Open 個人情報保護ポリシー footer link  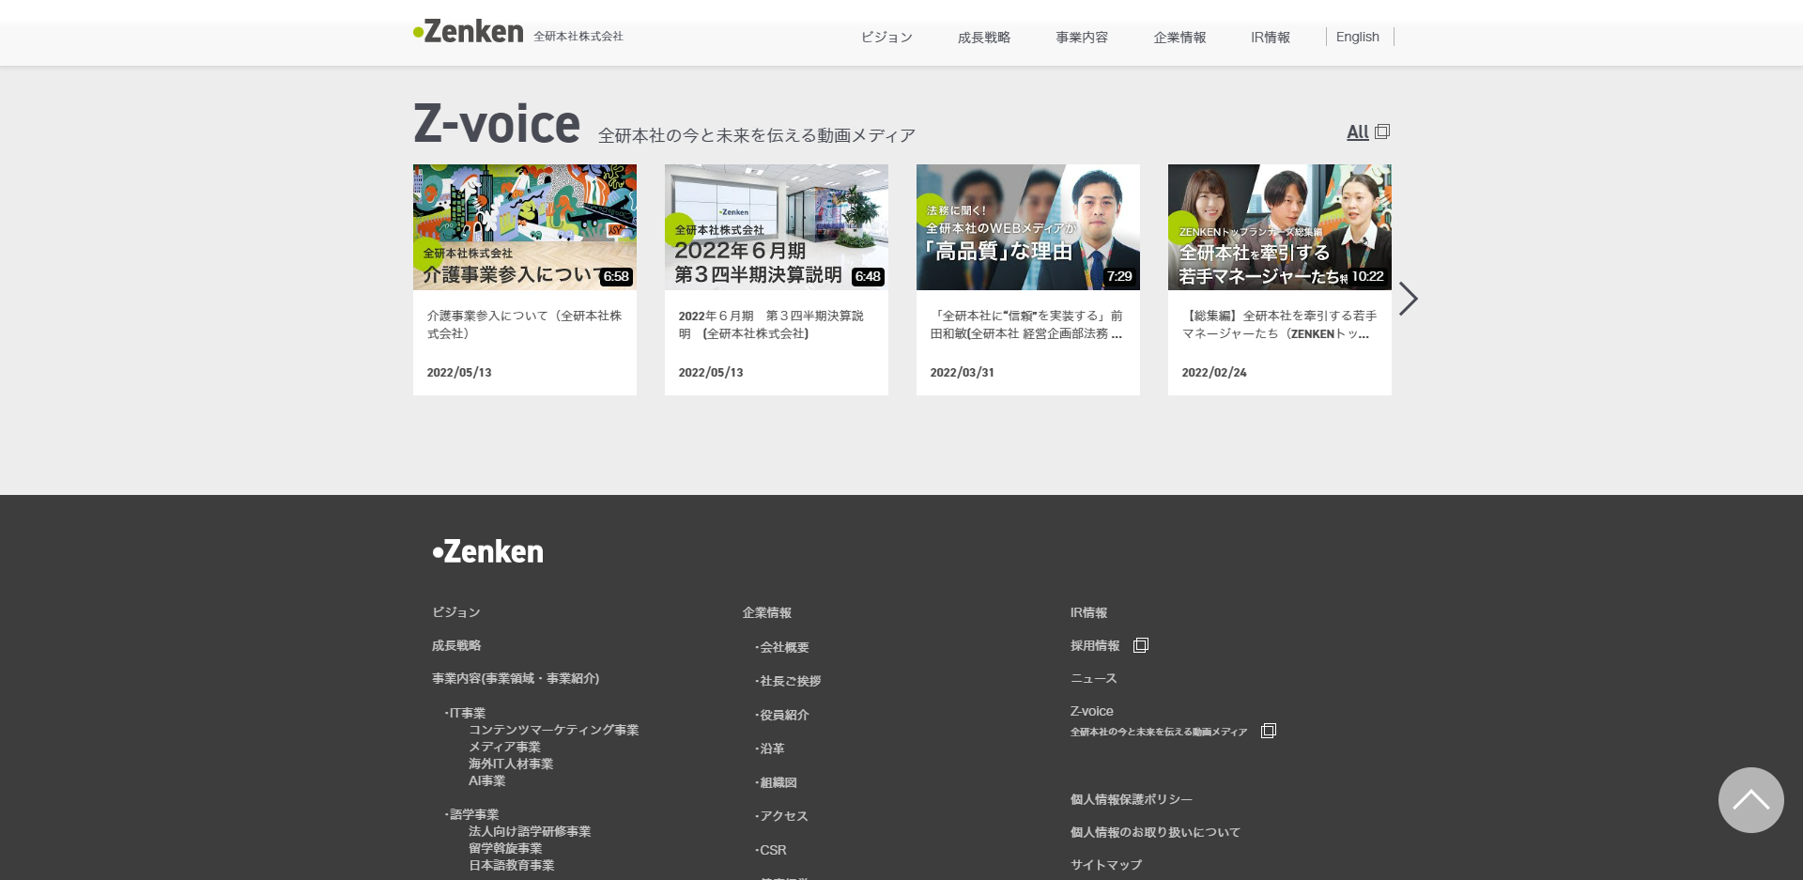point(1131,799)
